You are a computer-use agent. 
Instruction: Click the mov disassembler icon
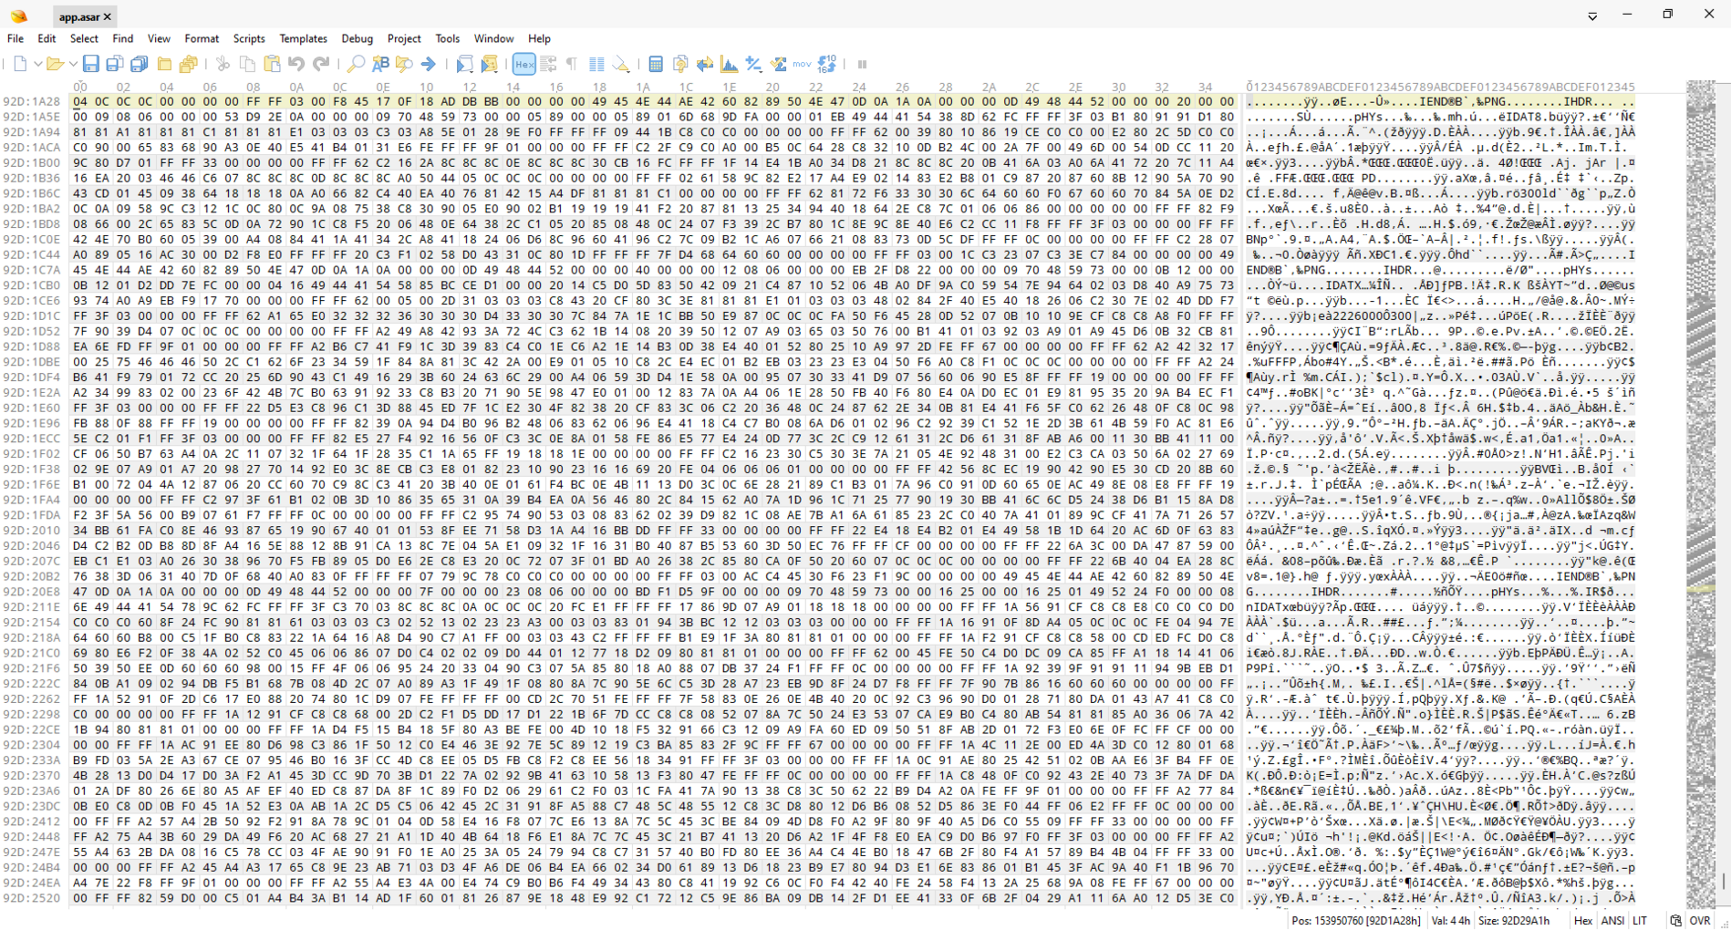(802, 64)
